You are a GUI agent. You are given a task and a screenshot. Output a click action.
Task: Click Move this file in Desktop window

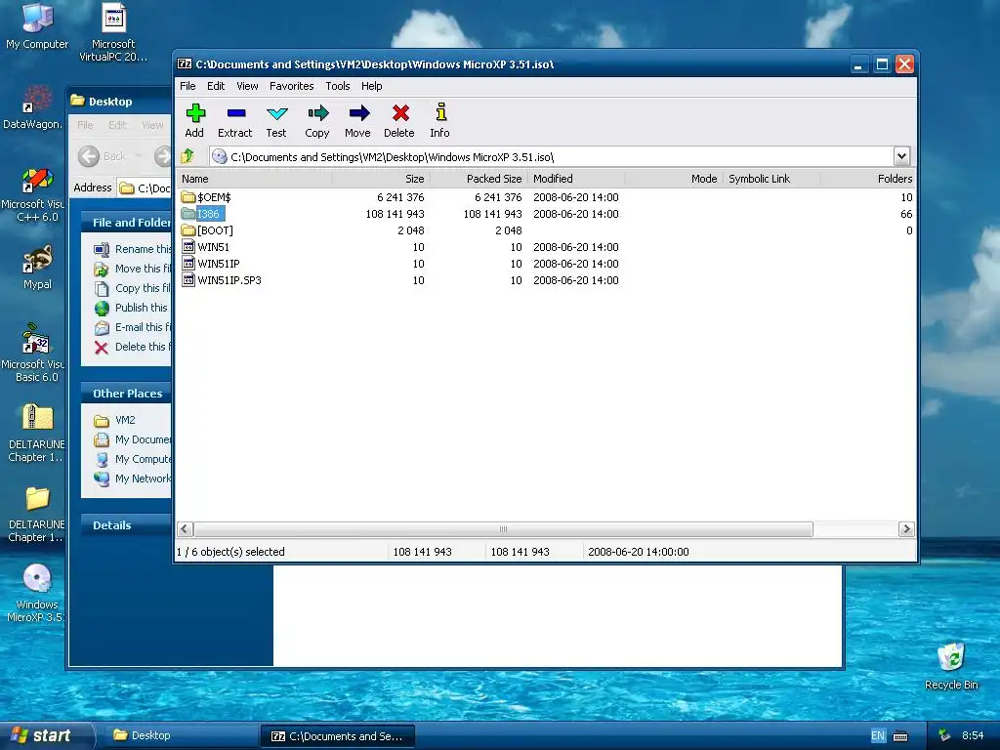[x=133, y=269]
